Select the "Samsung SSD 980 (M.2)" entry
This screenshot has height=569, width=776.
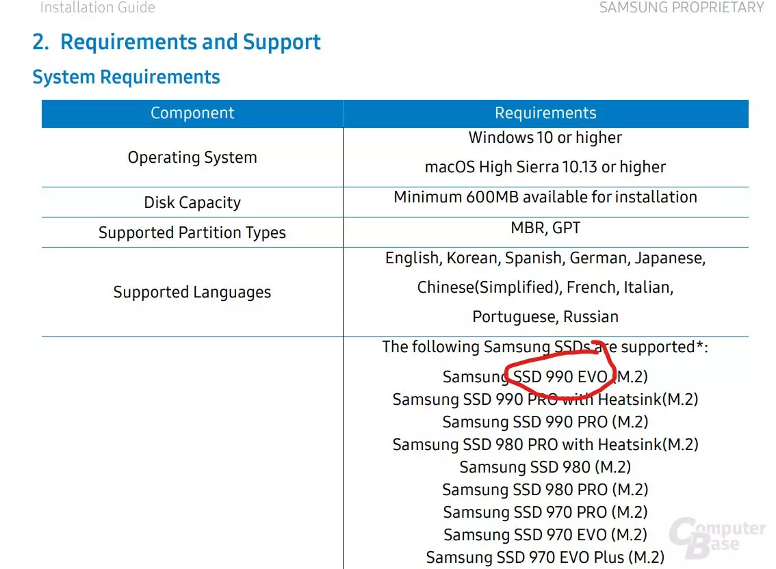point(545,467)
